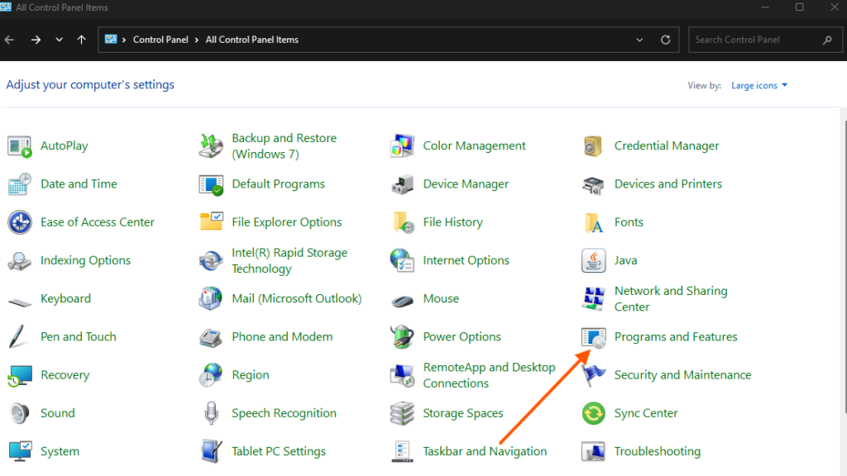Go forward with the Forward arrow
This screenshot has height=476, width=847.
[36, 40]
